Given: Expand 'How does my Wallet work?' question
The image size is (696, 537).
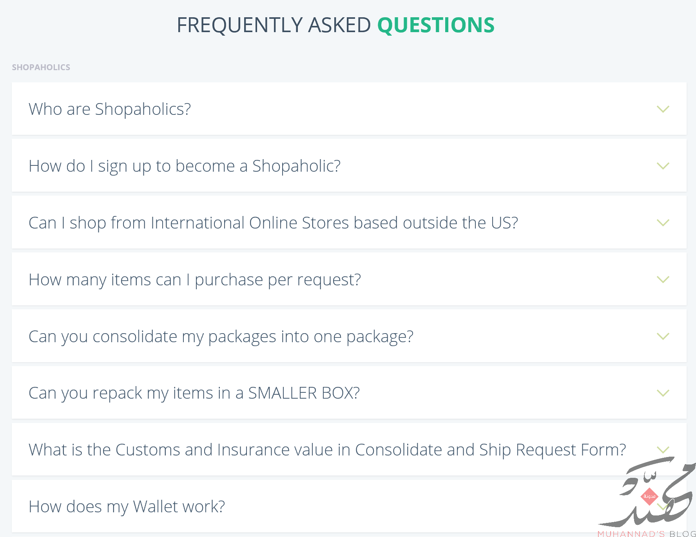Looking at the screenshot, I should click(x=127, y=506).
